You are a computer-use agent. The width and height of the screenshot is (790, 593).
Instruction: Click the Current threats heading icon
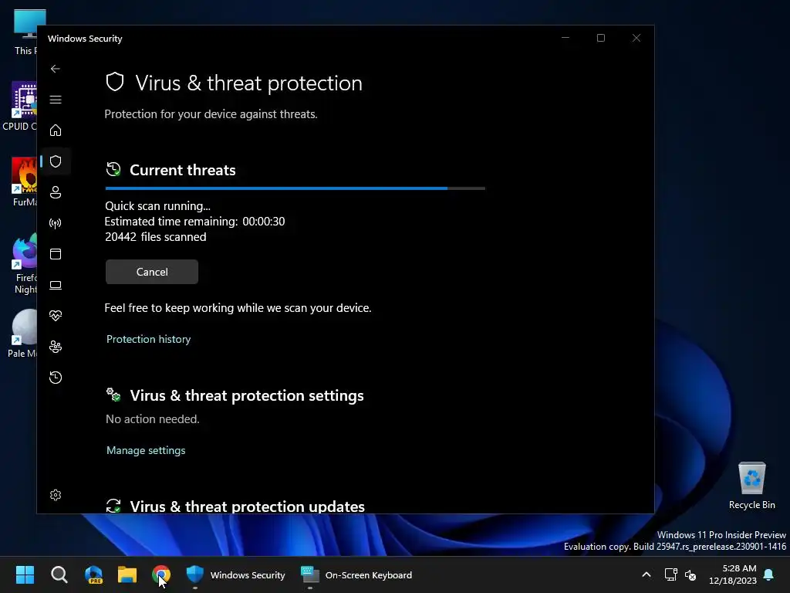(113, 169)
